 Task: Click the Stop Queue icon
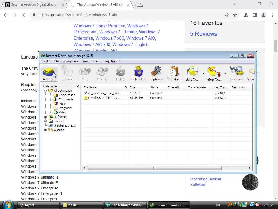pos(214,73)
